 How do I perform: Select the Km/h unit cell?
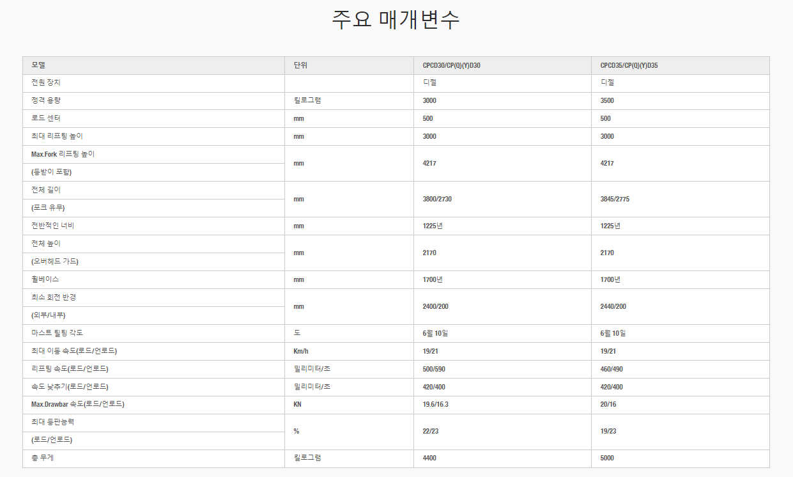click(301, 351)
